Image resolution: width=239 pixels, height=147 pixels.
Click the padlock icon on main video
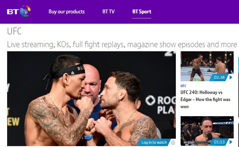(173, 142)
